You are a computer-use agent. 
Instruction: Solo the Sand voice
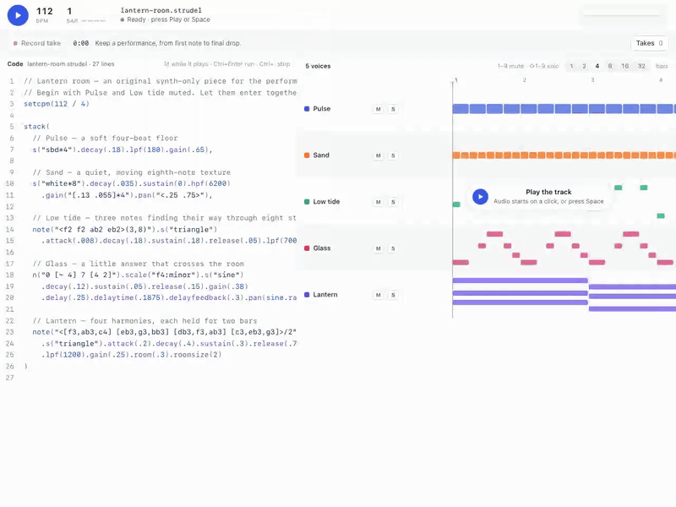(393, 155)
